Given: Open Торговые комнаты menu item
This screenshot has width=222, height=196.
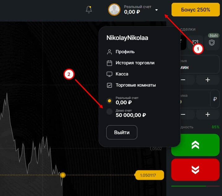Looking at the screenshot, I should pos(135,85).
